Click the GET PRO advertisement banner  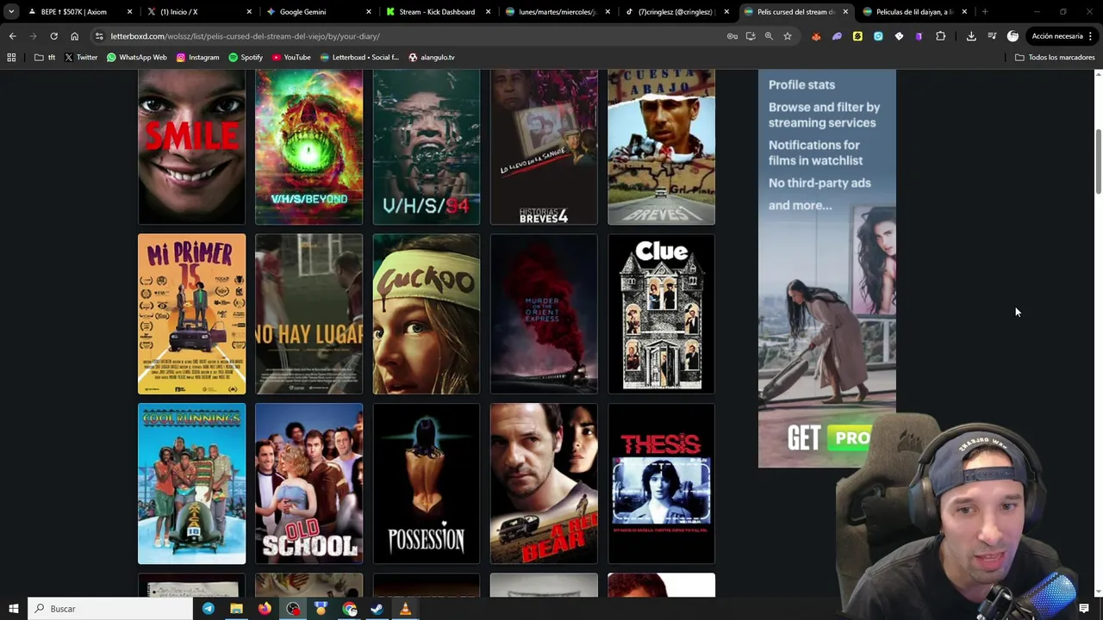[826, 268]
